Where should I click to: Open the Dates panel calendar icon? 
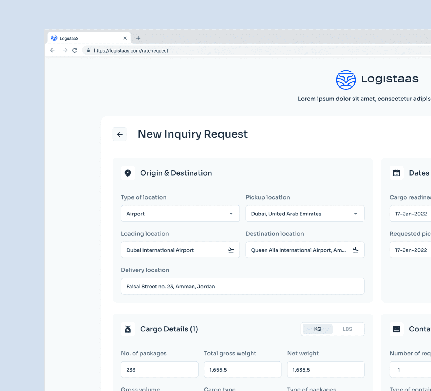pyautogui.click(x=396, y=173)
